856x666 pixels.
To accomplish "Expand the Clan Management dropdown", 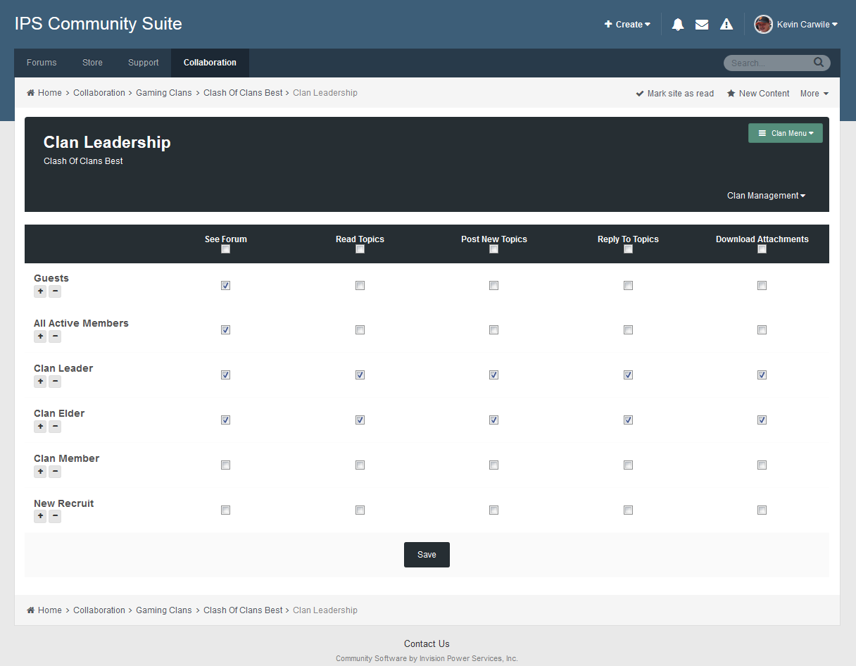I will 766,196.
